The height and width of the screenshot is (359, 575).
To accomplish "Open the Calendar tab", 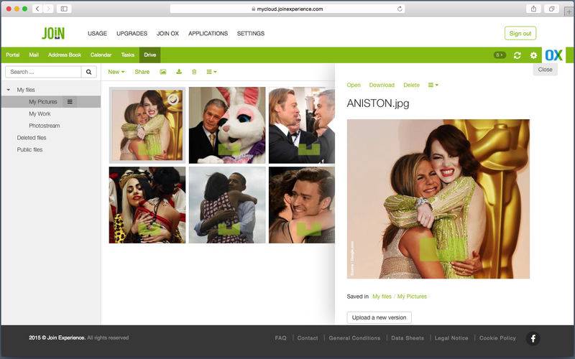I will click(x=101, y=55).
